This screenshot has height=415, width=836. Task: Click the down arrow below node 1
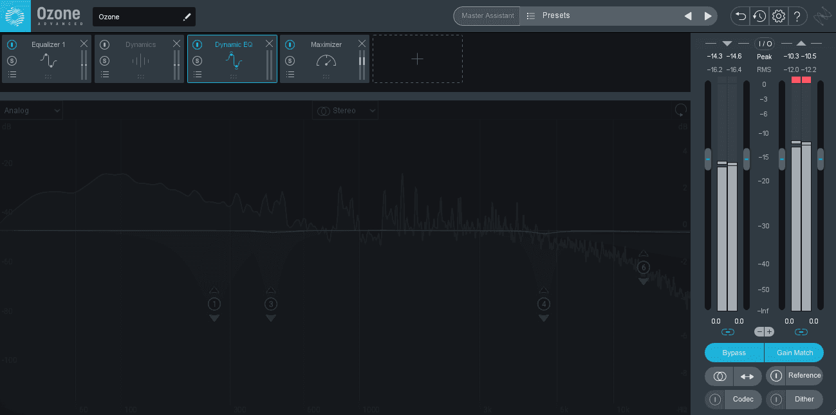[x=214, y=318]
